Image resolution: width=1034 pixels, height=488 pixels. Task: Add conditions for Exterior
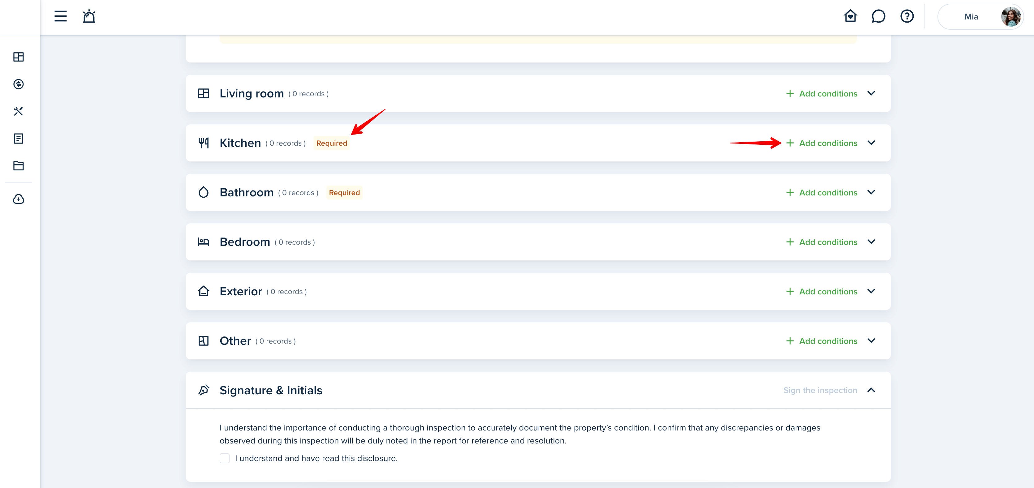821,291
